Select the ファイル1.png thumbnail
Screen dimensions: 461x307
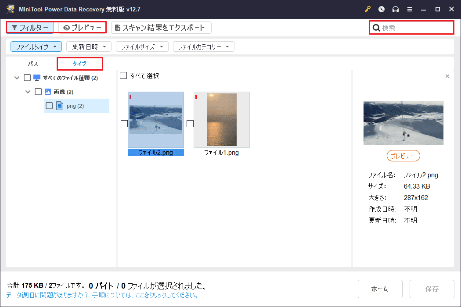tap(221, 119)
